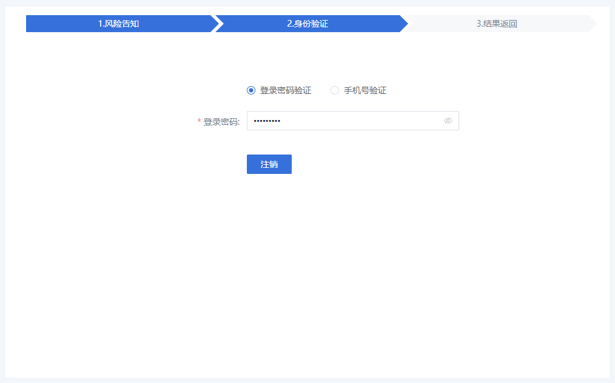
Task: Click the 登录密码验证 label text
Action: click(286, 90)
